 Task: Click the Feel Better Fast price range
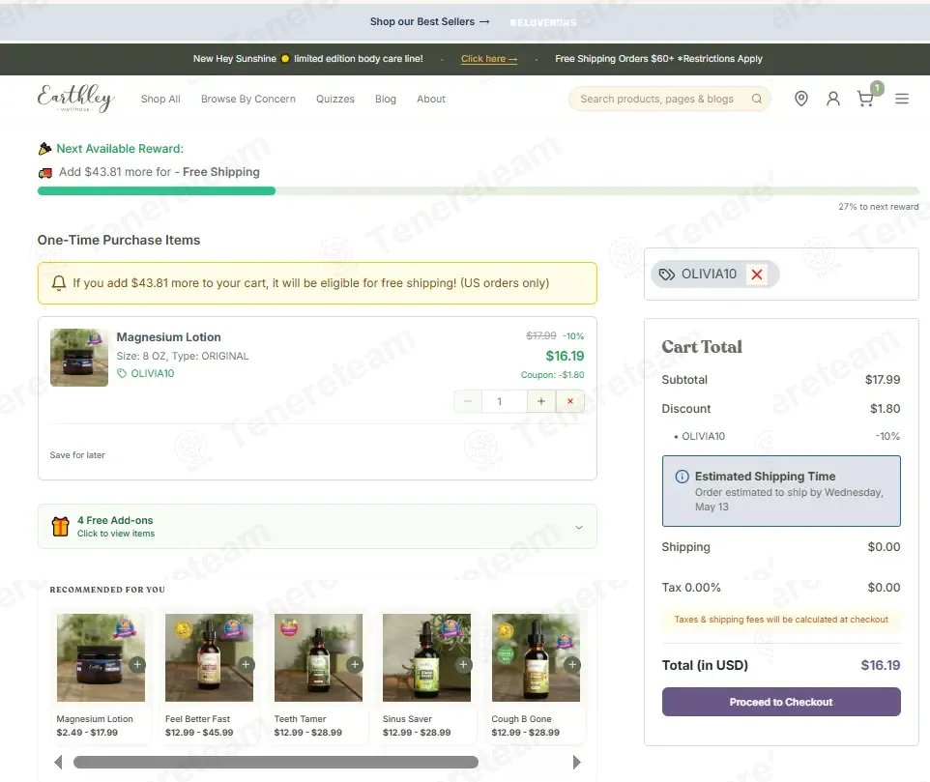tap(199, 732)
